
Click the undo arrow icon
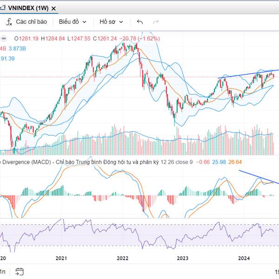point(140,22)
